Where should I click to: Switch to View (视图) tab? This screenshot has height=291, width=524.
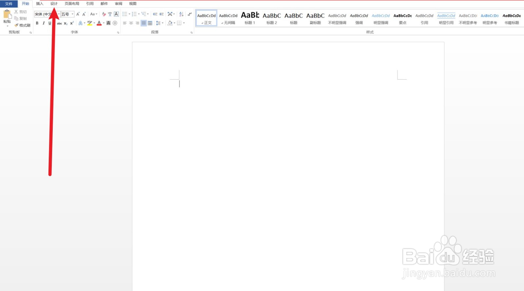pos(133,4)
